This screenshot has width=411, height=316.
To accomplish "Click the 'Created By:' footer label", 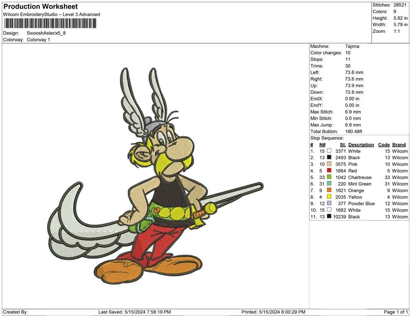I will (15, 312).
